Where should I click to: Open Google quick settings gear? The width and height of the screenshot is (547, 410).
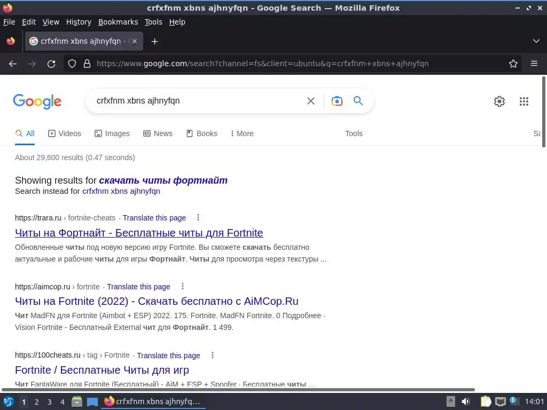[499, 101]
